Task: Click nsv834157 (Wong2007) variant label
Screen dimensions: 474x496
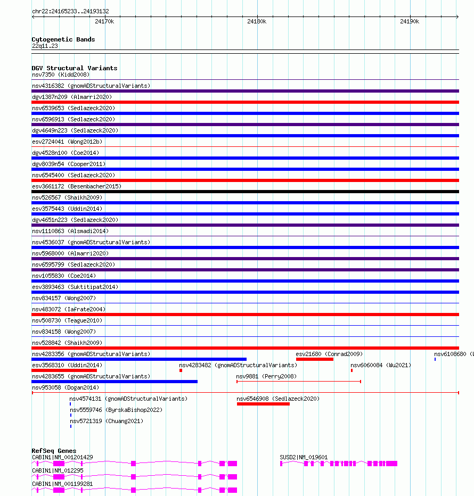Action: [64, 298]
